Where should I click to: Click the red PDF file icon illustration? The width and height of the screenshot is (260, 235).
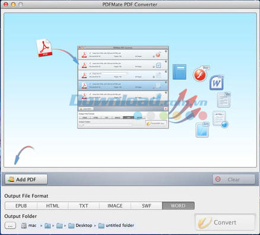(44, 48)
